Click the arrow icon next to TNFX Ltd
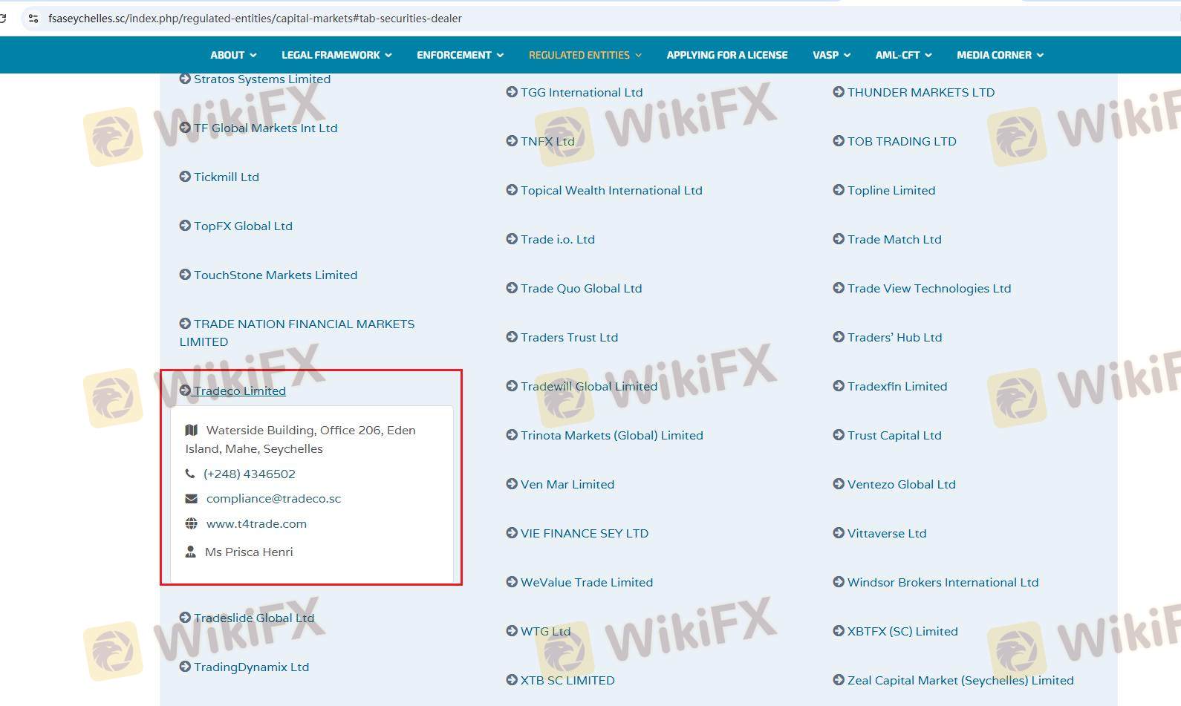 [x=512, y=141]
